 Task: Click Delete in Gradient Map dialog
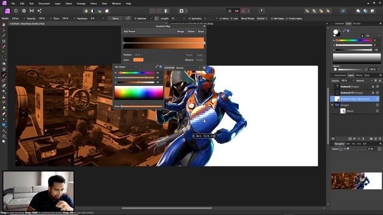click(191, 32)
